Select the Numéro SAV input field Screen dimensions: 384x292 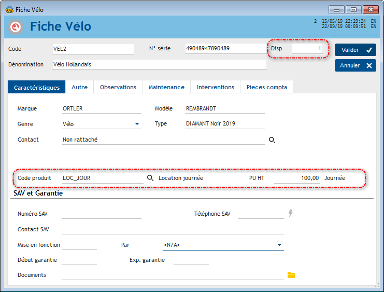pyautogui.click(x=101, y=214)
